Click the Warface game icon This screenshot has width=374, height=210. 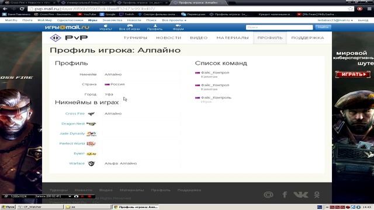click(x=91, y=163)
